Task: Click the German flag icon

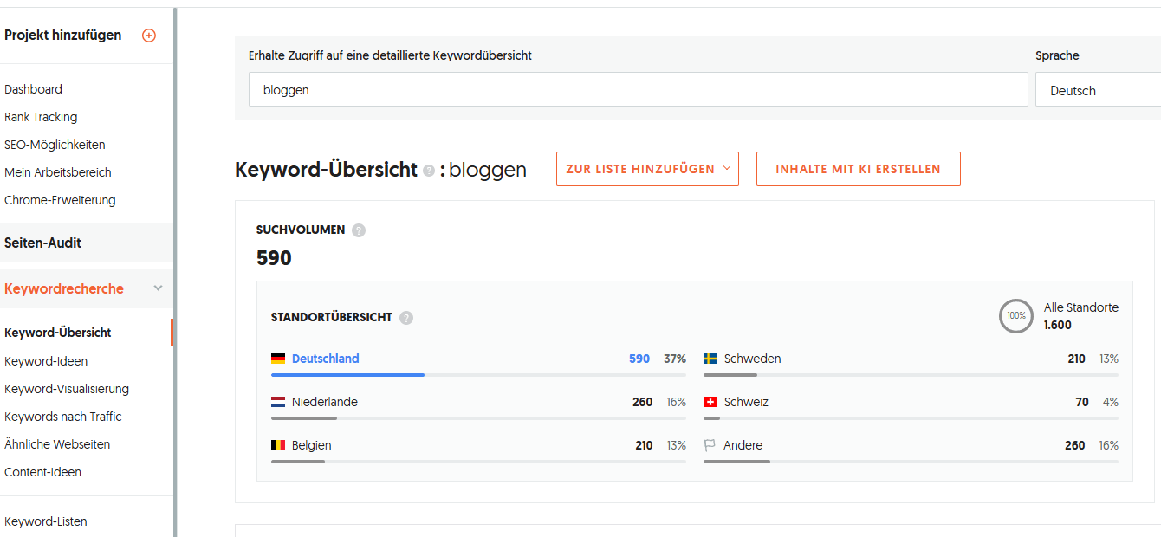Action: point(278,359)
